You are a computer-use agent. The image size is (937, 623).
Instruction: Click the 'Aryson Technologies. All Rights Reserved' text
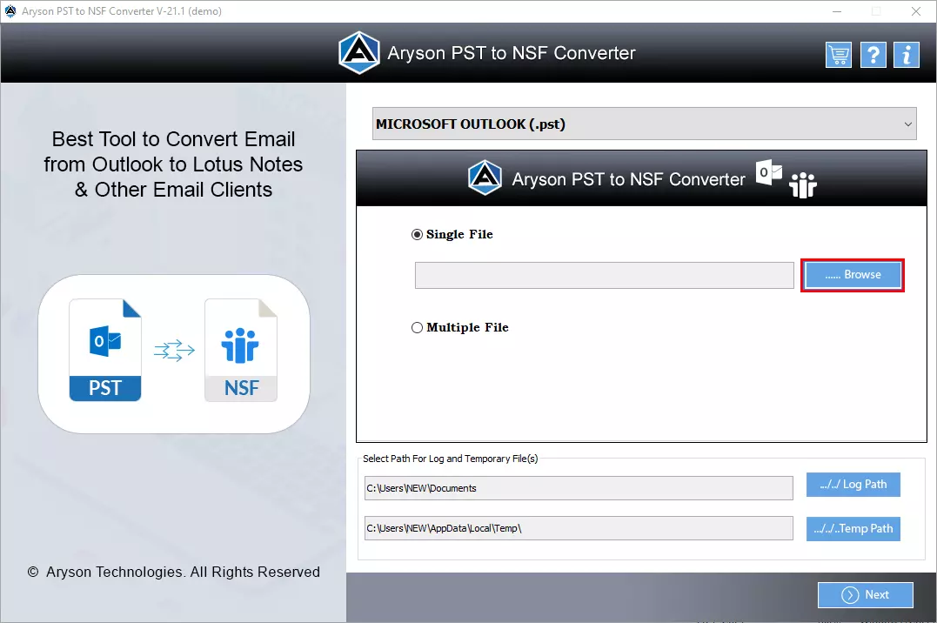(183, 573)
